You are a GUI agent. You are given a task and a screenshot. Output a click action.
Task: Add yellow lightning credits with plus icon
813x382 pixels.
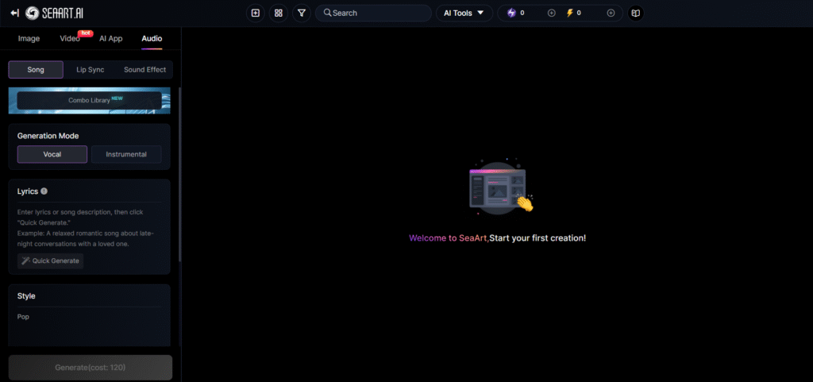[x=611, y=13]
